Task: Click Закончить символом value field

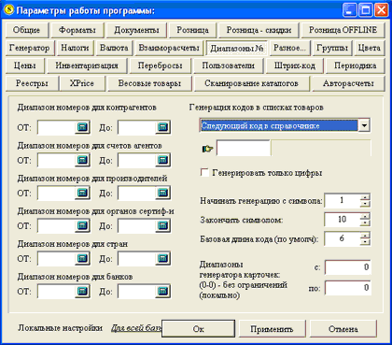Action: 343,220
